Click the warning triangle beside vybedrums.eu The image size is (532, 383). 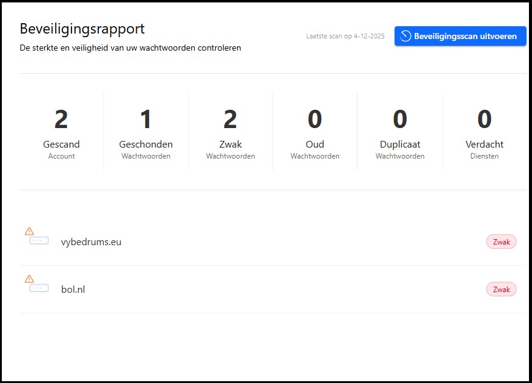(29, 231)
